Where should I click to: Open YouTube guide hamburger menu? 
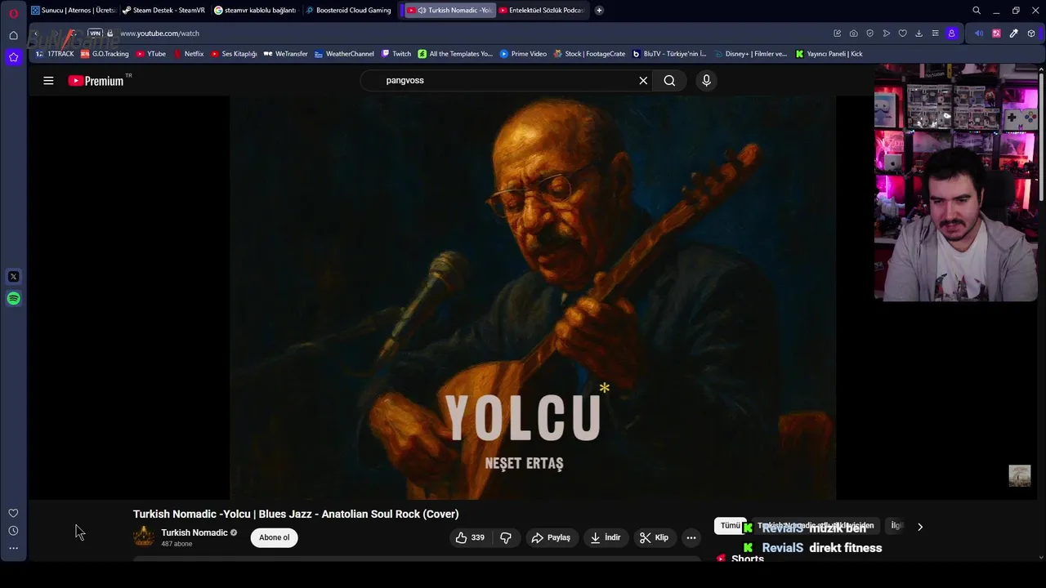point(48,80)
